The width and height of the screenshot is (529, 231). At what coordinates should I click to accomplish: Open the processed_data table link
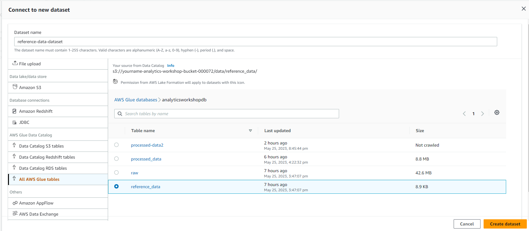tap(146, 159)
